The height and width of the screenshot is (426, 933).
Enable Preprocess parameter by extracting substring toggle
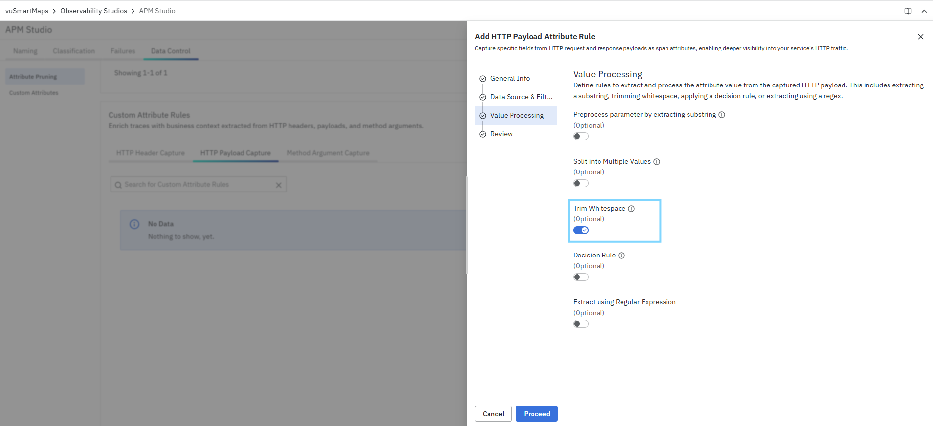tap(581, 136)
